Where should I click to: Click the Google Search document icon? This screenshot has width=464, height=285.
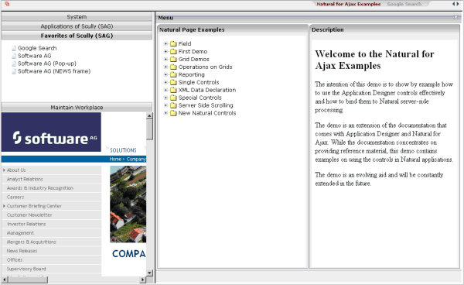14,48
